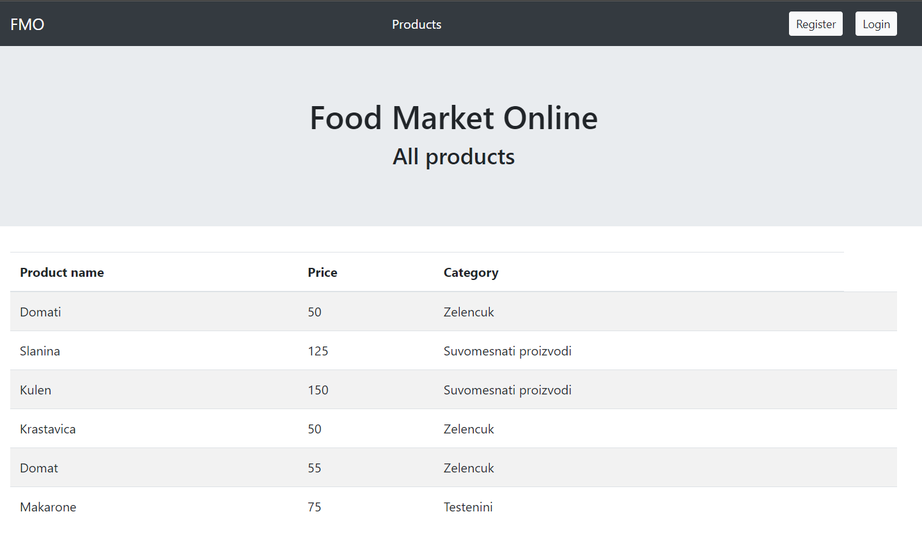Click the Domati product name cell

tap(40, 312)
